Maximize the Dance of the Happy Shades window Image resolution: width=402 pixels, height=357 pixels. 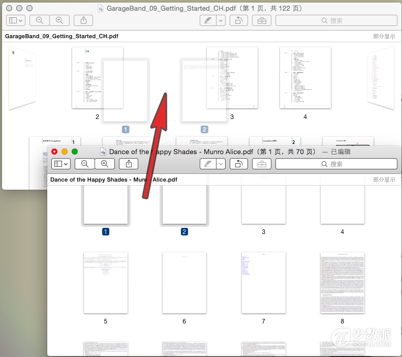click(x=75, y=152)
